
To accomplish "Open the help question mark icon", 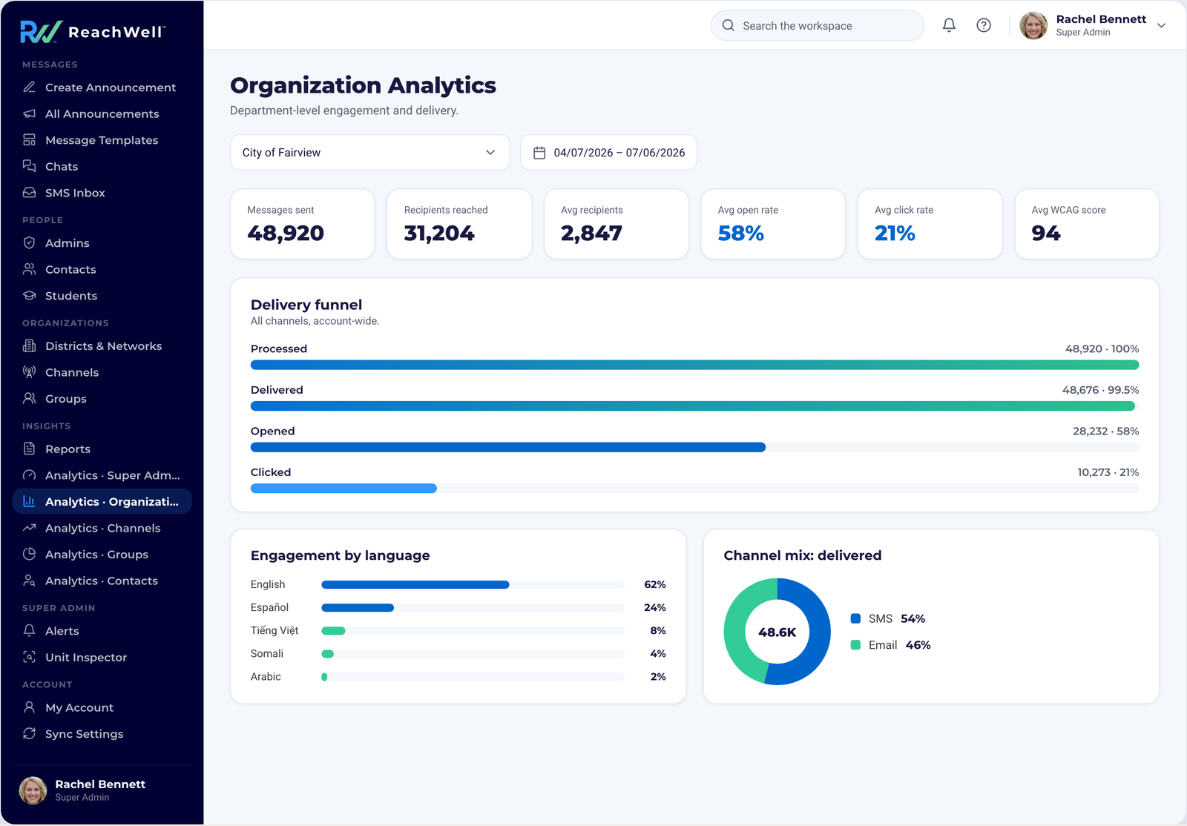I will (984, 25).
